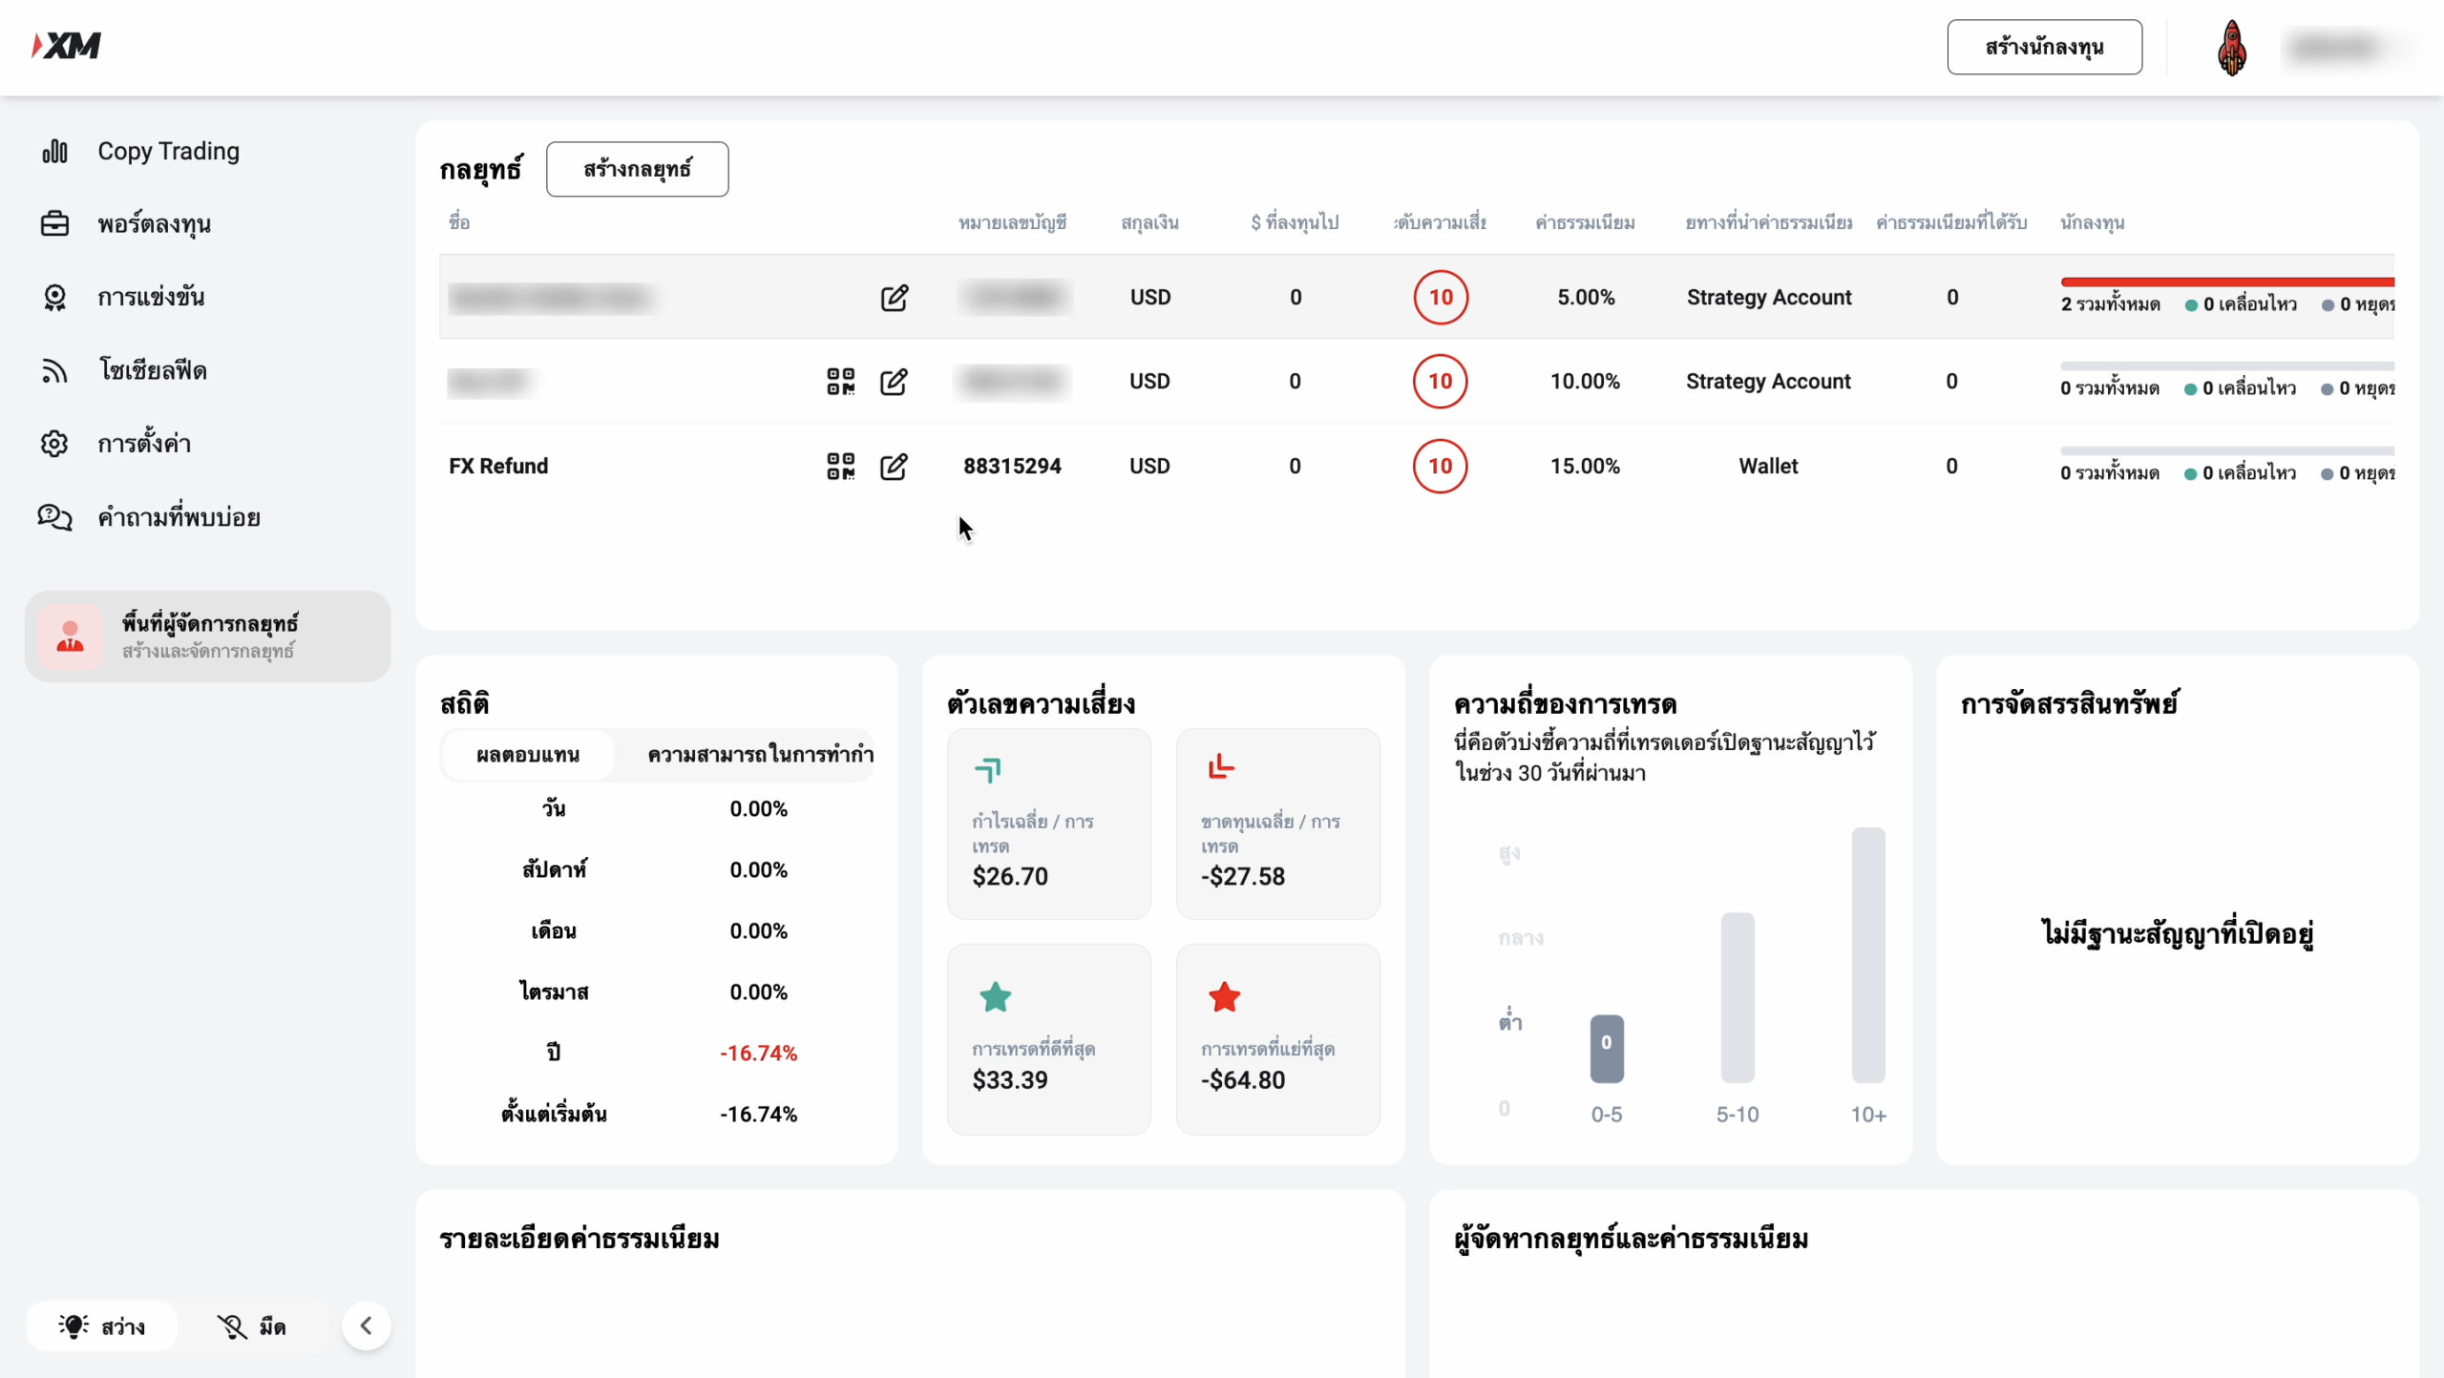The image size is (2444, 1378).
Task: Open the rocket profile avatar
Action: tap(2231, 48)
